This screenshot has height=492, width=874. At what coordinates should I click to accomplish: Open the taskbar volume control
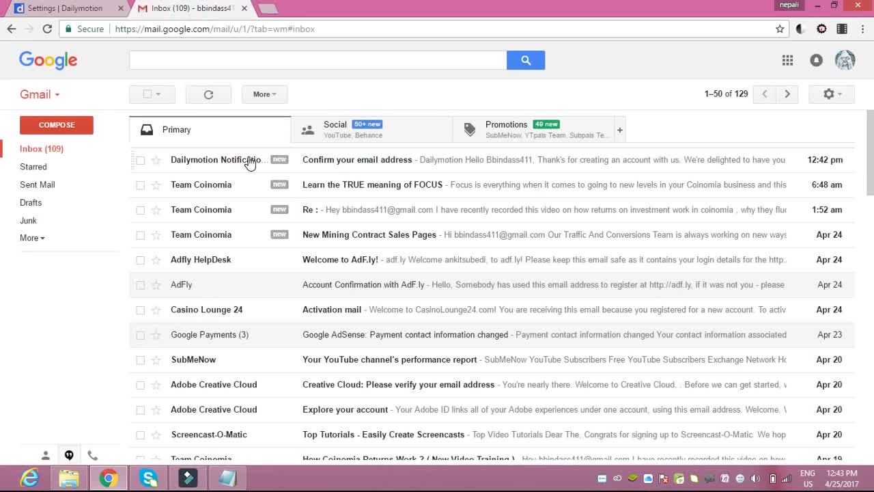[x=755, y=478]
